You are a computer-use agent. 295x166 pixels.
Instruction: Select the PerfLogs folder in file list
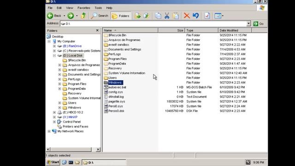(115, 54)
